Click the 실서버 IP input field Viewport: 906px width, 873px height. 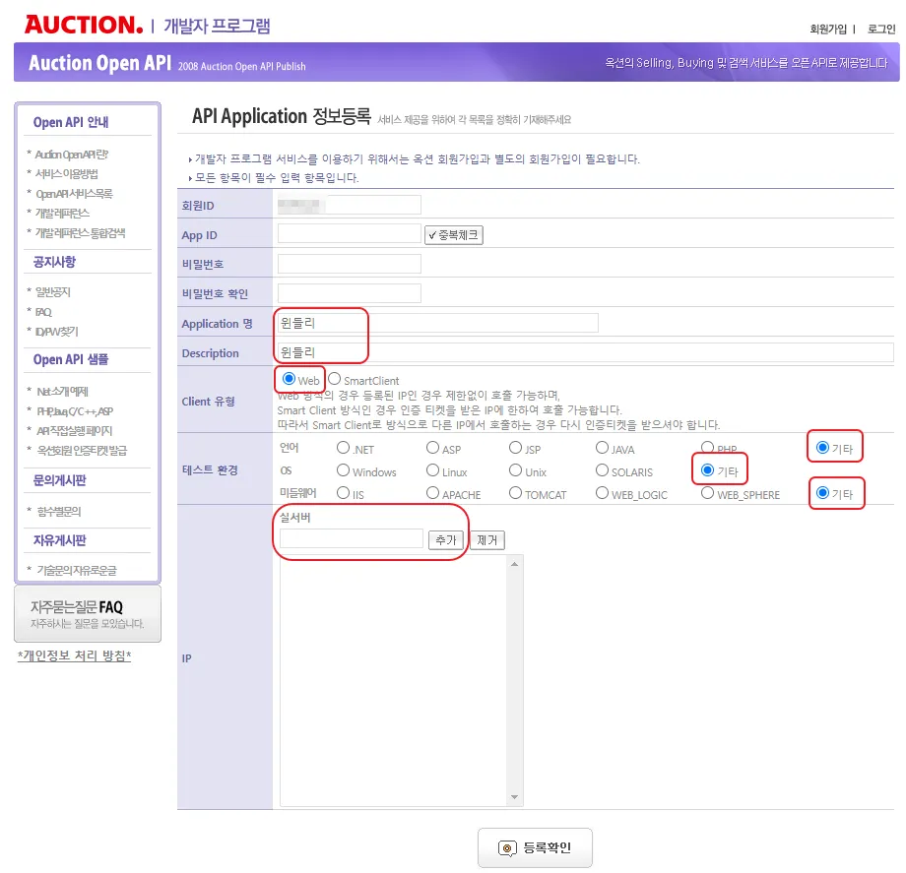click(352, 538)
